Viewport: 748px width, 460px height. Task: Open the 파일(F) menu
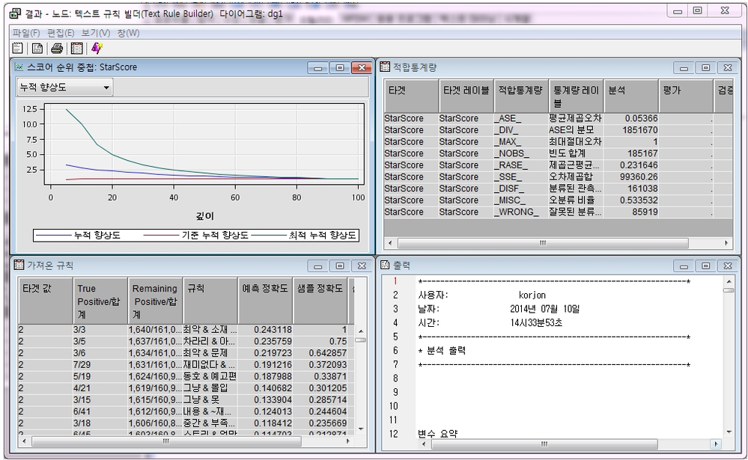[x=26, y=33]
